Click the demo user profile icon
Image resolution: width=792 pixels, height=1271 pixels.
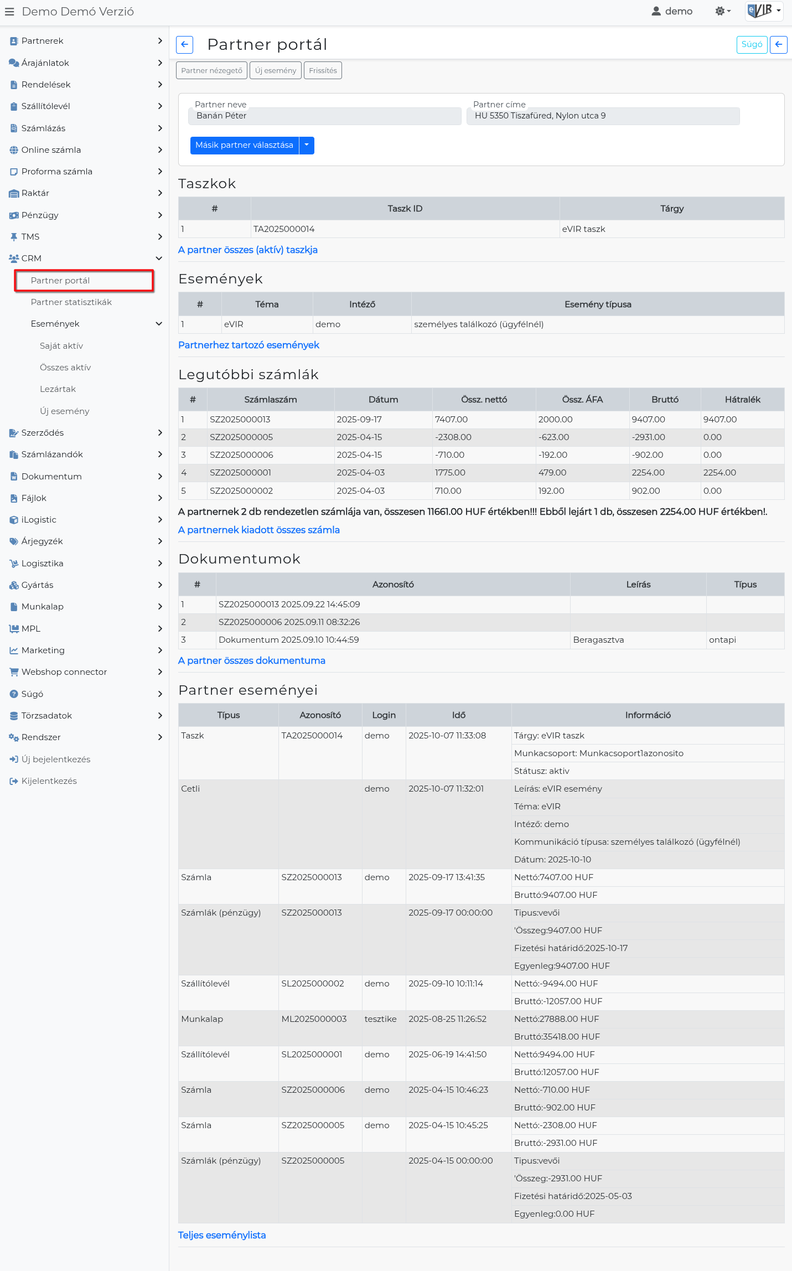(x=656, y=11)
